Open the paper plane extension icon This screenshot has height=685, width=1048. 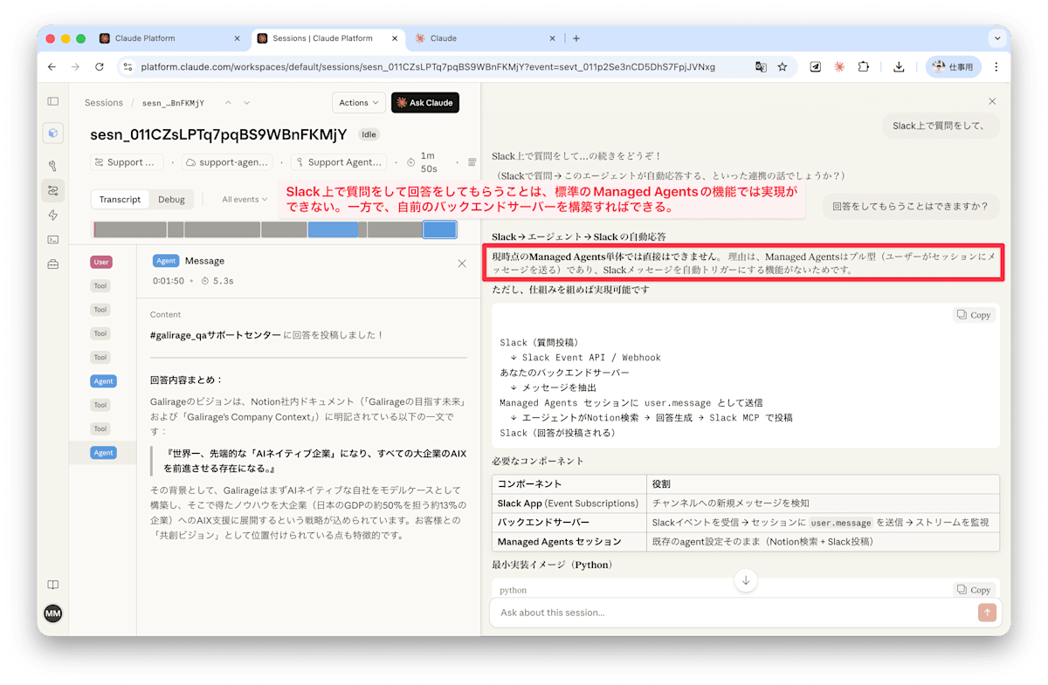[x=815, y=66]
